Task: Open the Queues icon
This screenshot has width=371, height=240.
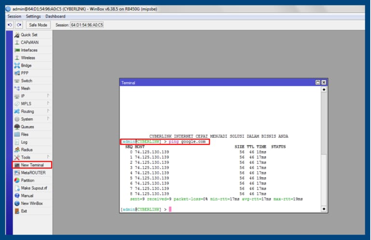Action: coord(17,127)
